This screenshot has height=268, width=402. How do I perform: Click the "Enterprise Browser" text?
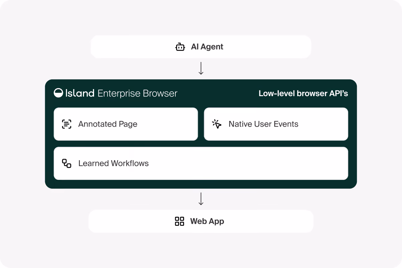coord(138,93)
